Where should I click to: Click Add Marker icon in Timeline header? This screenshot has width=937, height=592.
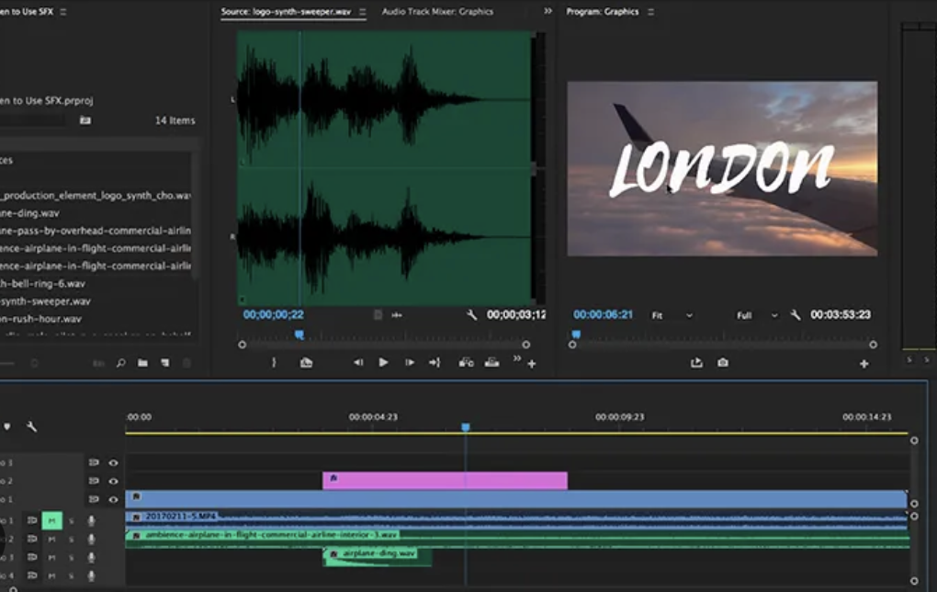7,427
